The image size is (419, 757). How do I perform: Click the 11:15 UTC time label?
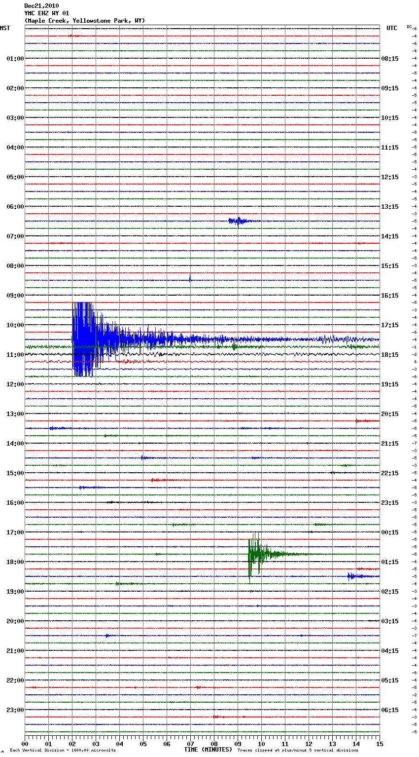tap(390, 148)
